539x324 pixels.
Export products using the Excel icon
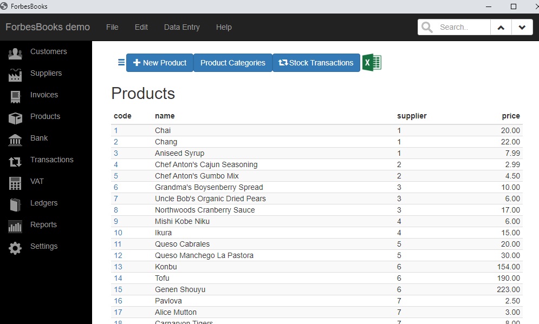click(372, 62)
